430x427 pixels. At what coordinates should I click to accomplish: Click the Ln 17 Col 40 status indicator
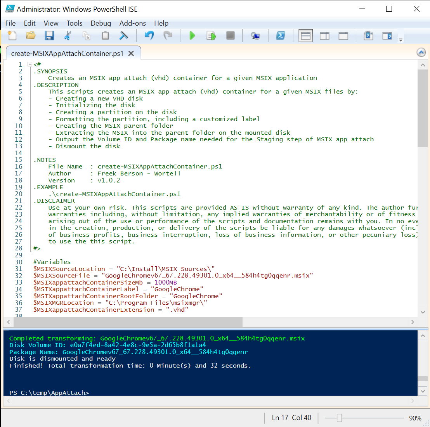(x=291, y=418)
